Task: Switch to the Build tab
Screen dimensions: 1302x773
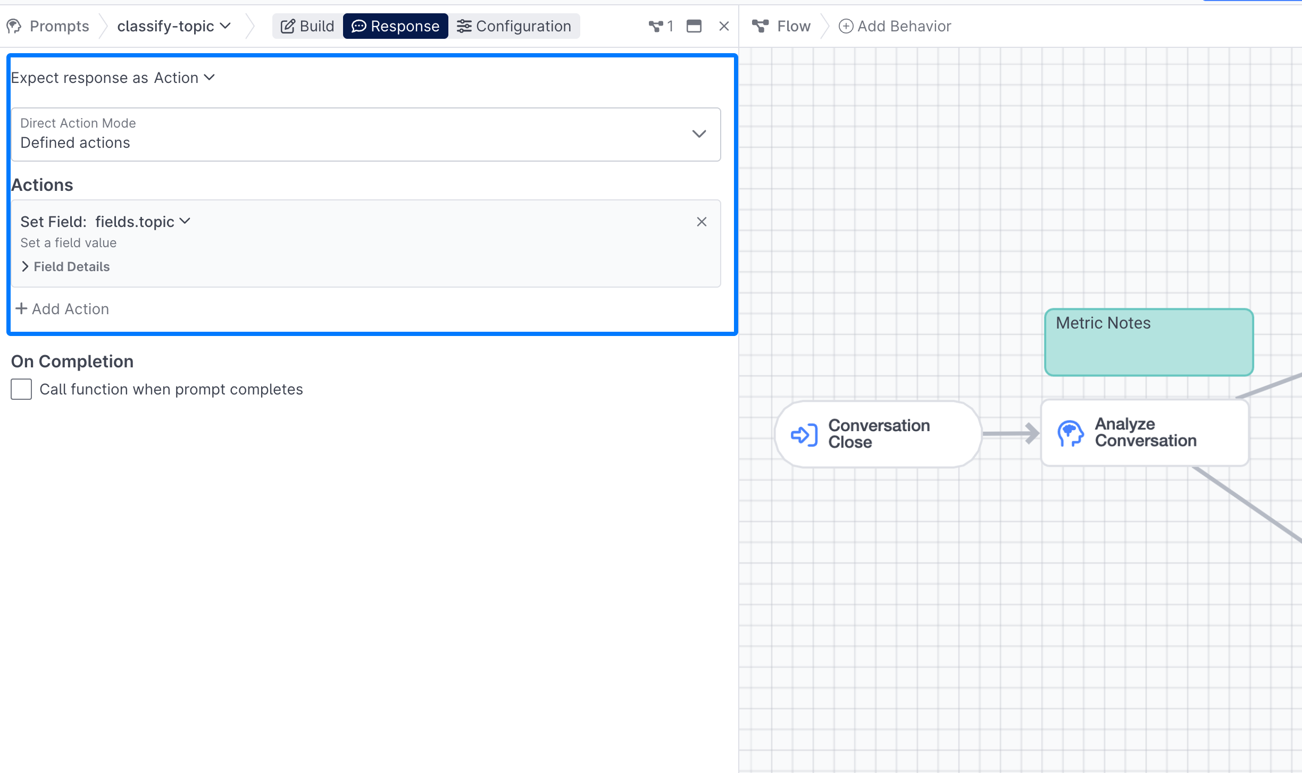Action: pyautogui.click(x=307, y=26)
